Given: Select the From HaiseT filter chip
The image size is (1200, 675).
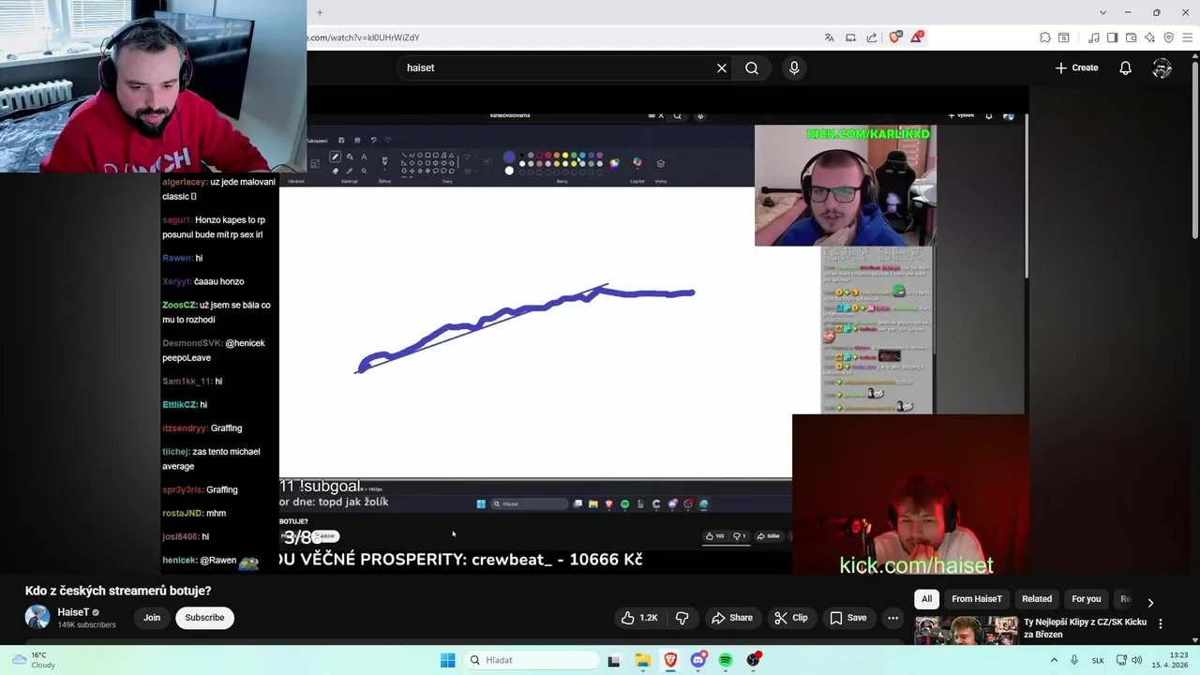Looking at the screenshot, I should coord(977,599).
